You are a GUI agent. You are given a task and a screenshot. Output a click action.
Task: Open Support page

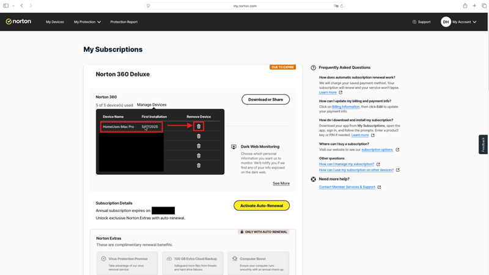click(x=422, y=22)
